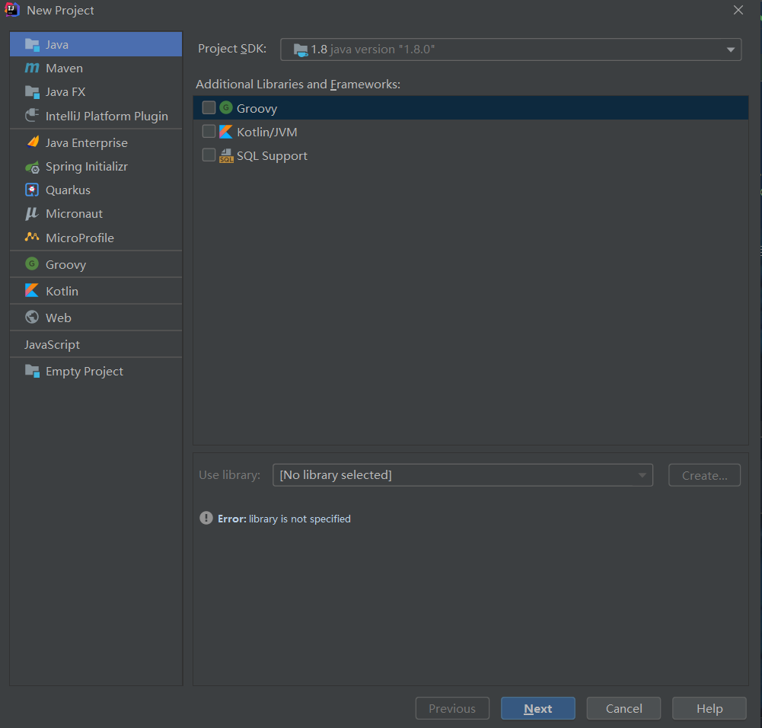The image size is (762, 728).
Task: Click the green Groovy icon in sidebar
Action: click(x=32, y=264)
